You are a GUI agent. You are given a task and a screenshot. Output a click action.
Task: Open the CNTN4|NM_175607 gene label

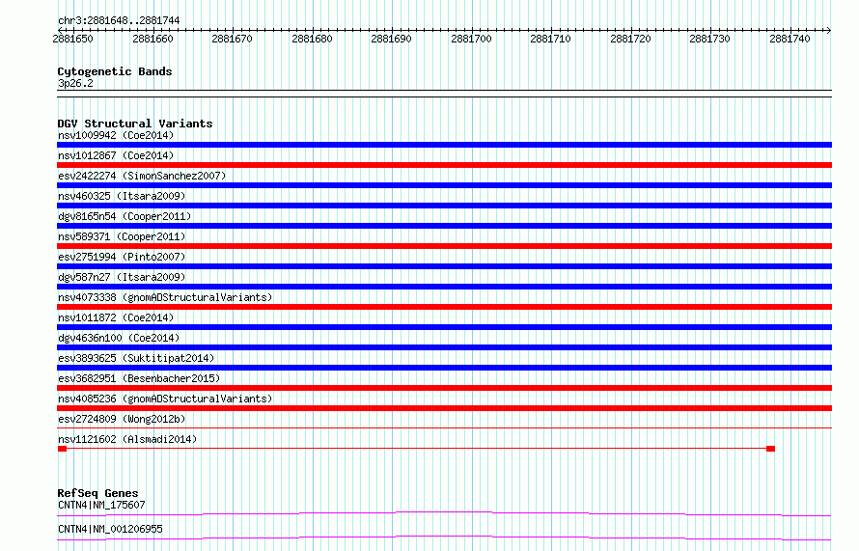(x=101, y=505)
